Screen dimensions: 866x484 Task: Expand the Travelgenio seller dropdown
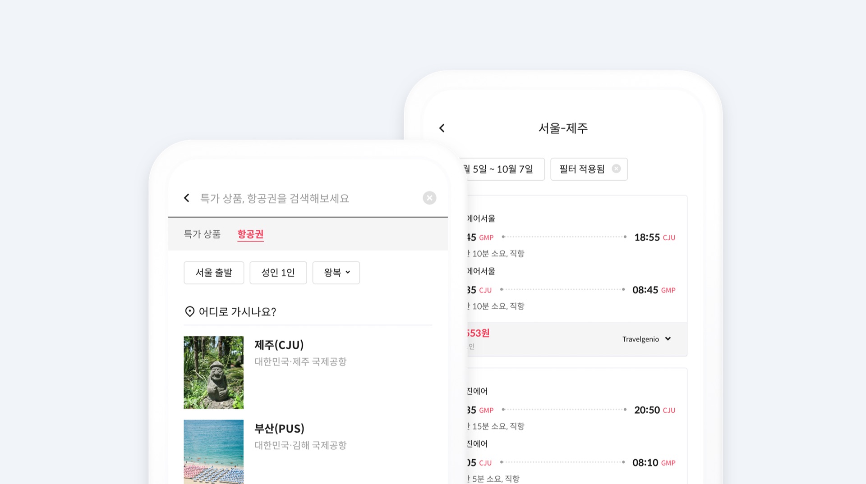(647, 339)
